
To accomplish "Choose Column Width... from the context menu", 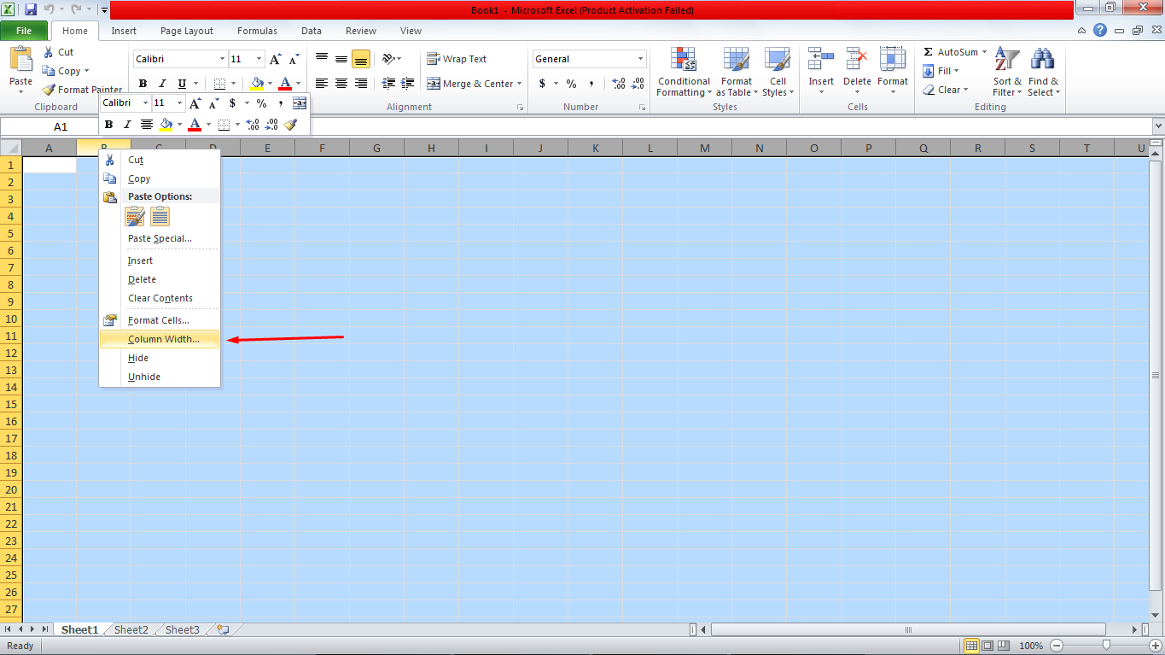I will click(160, 339).
